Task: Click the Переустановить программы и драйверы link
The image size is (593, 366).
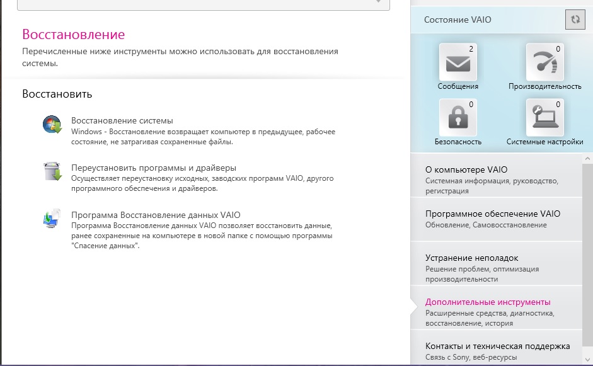Action: [x=154, y=168]
